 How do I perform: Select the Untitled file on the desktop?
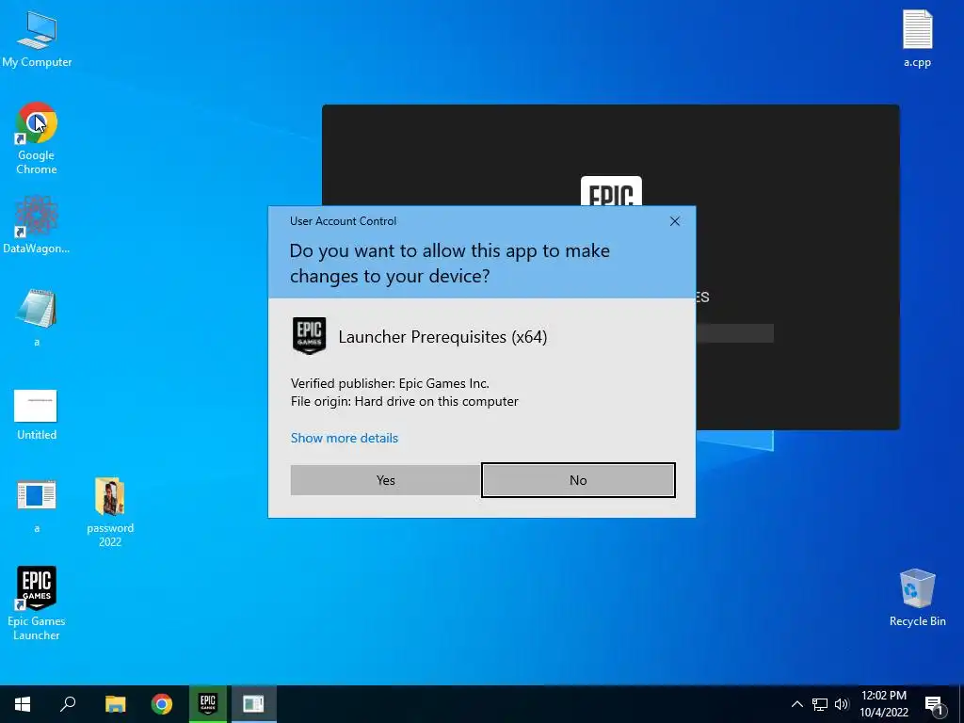[37, 415]
